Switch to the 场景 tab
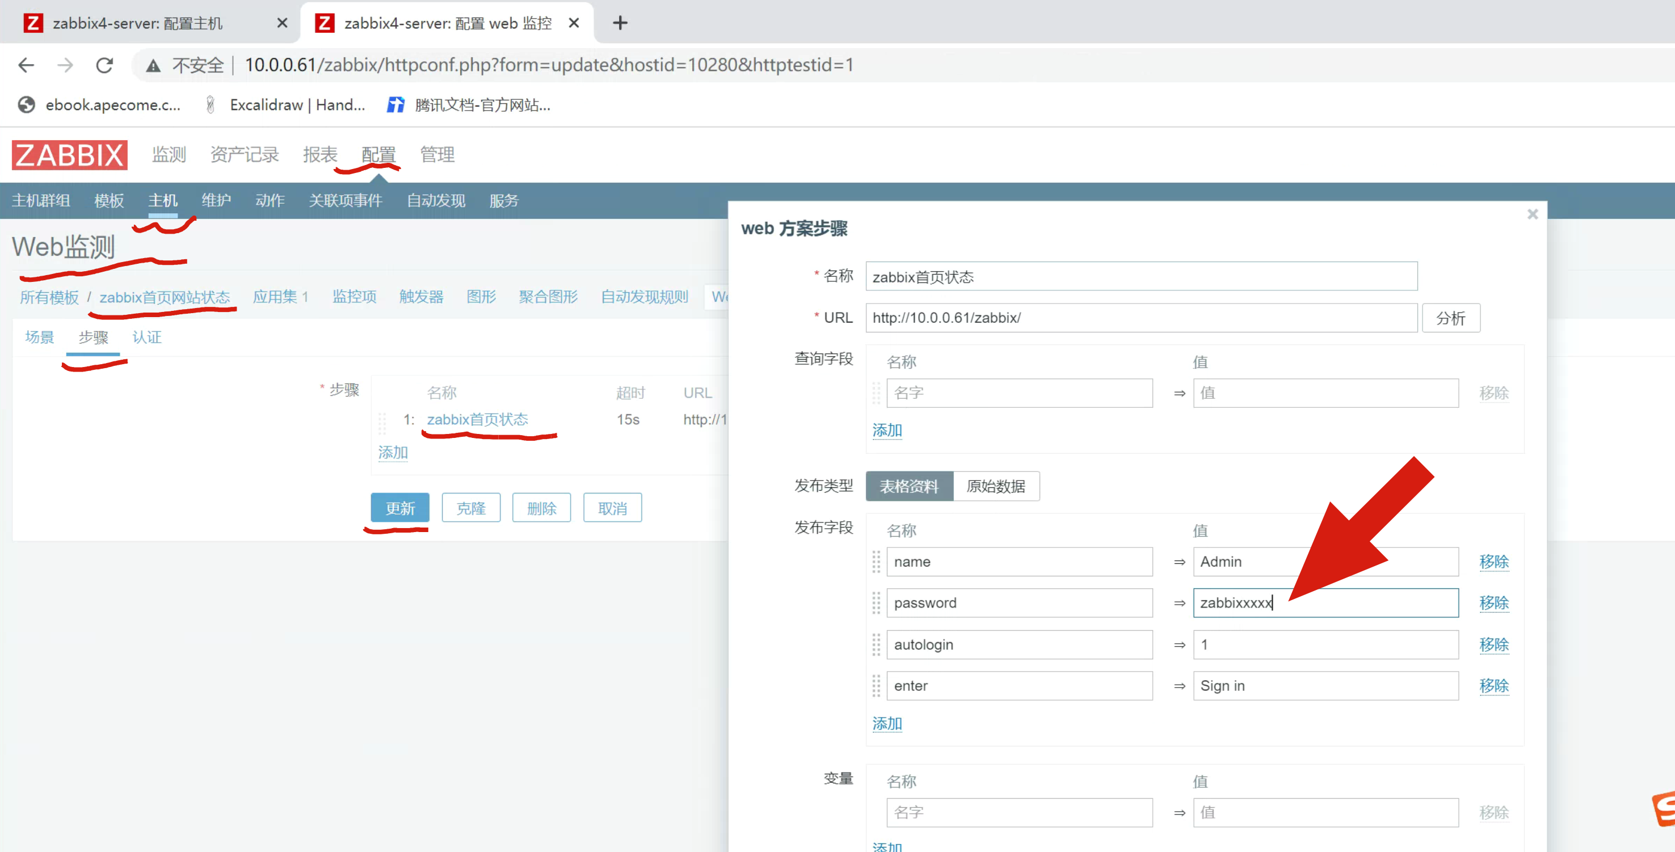This screenshot has height=852, width=1675. coord(39,338)
